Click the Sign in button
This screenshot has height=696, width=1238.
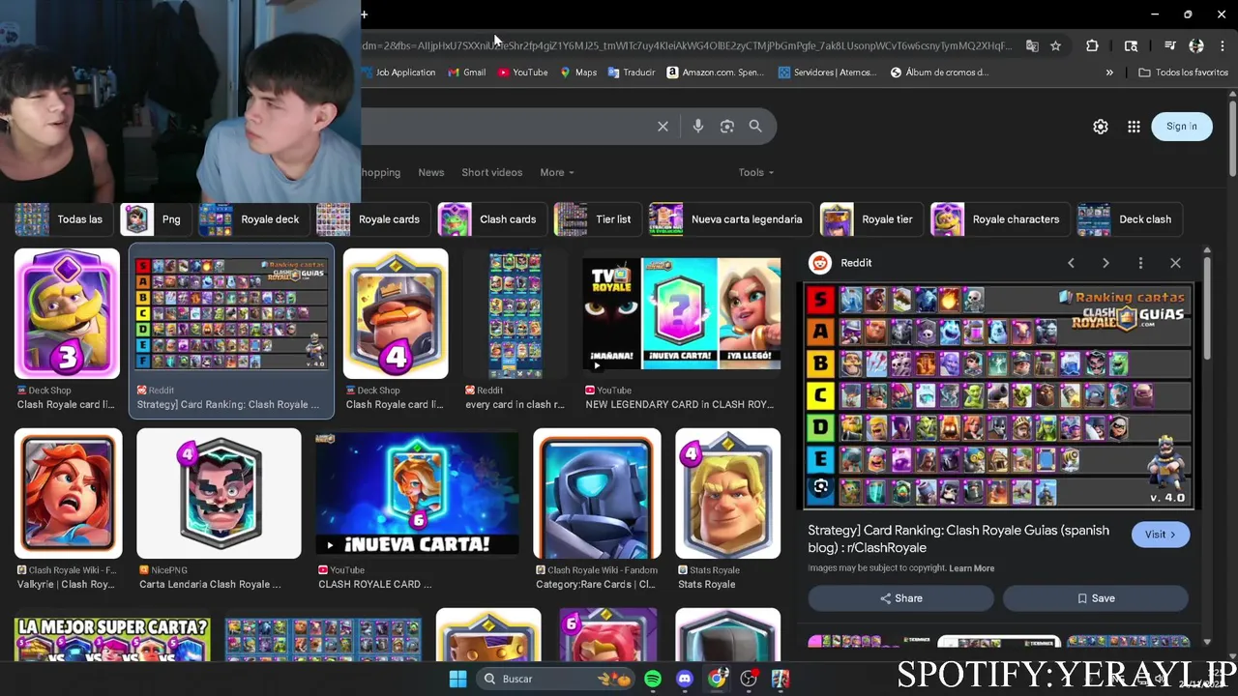point(1181,127)
